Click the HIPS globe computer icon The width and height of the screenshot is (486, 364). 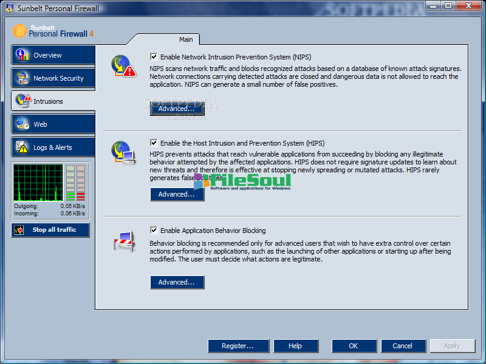123,153
